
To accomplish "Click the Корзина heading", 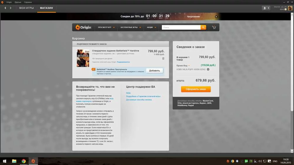I will (78, 38).
